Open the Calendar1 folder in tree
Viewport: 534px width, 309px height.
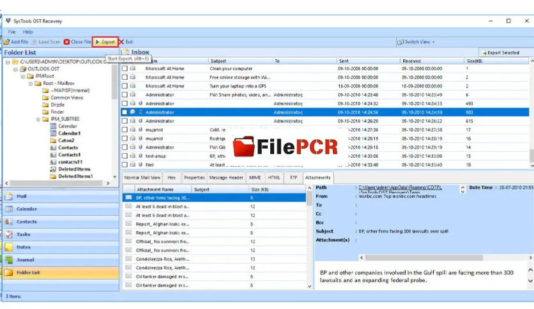(x=69, y=133)
